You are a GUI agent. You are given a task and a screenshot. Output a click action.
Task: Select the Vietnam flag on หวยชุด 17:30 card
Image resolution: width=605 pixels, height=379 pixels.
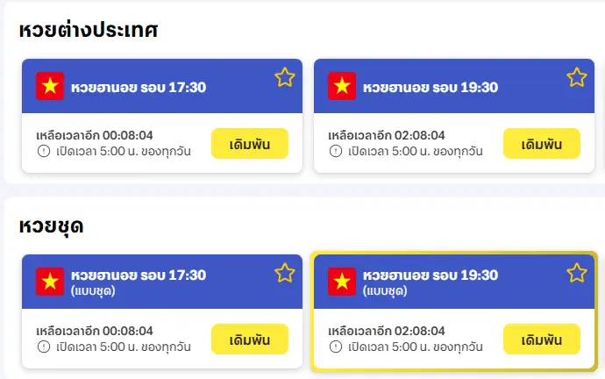coord(50,282)
